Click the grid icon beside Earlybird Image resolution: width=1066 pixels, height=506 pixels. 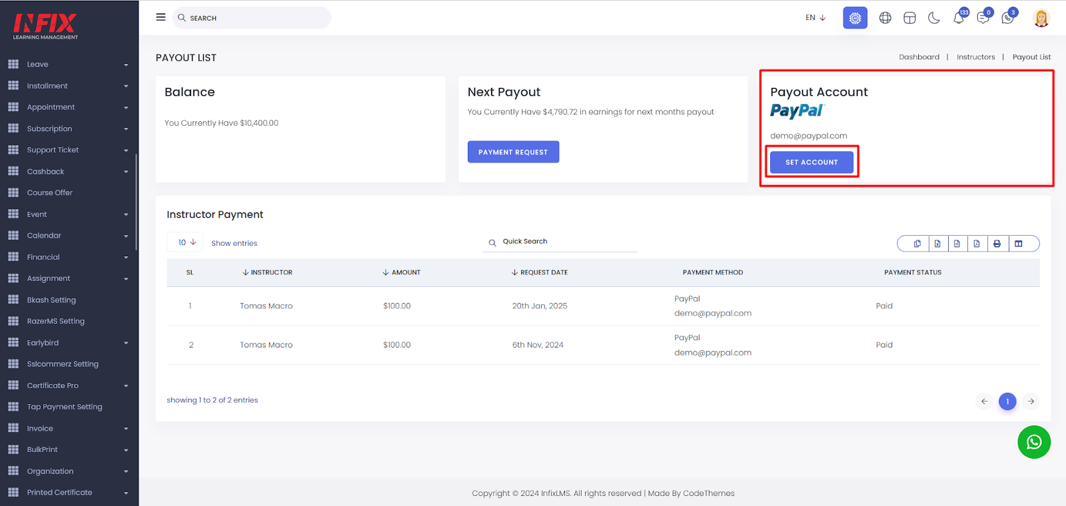[13, 342]
